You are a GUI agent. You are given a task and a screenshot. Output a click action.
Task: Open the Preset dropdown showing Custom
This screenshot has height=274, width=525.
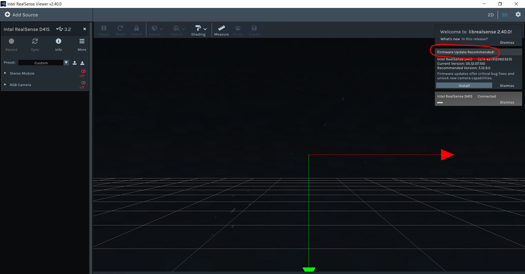(43, 63)
